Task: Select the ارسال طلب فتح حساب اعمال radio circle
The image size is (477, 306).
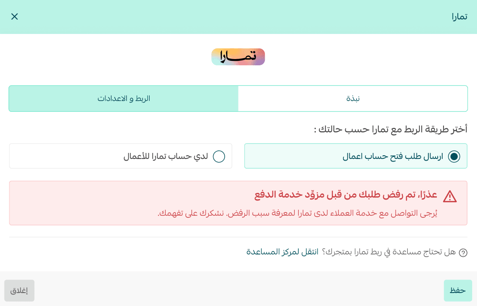Action: coord(454,156)
